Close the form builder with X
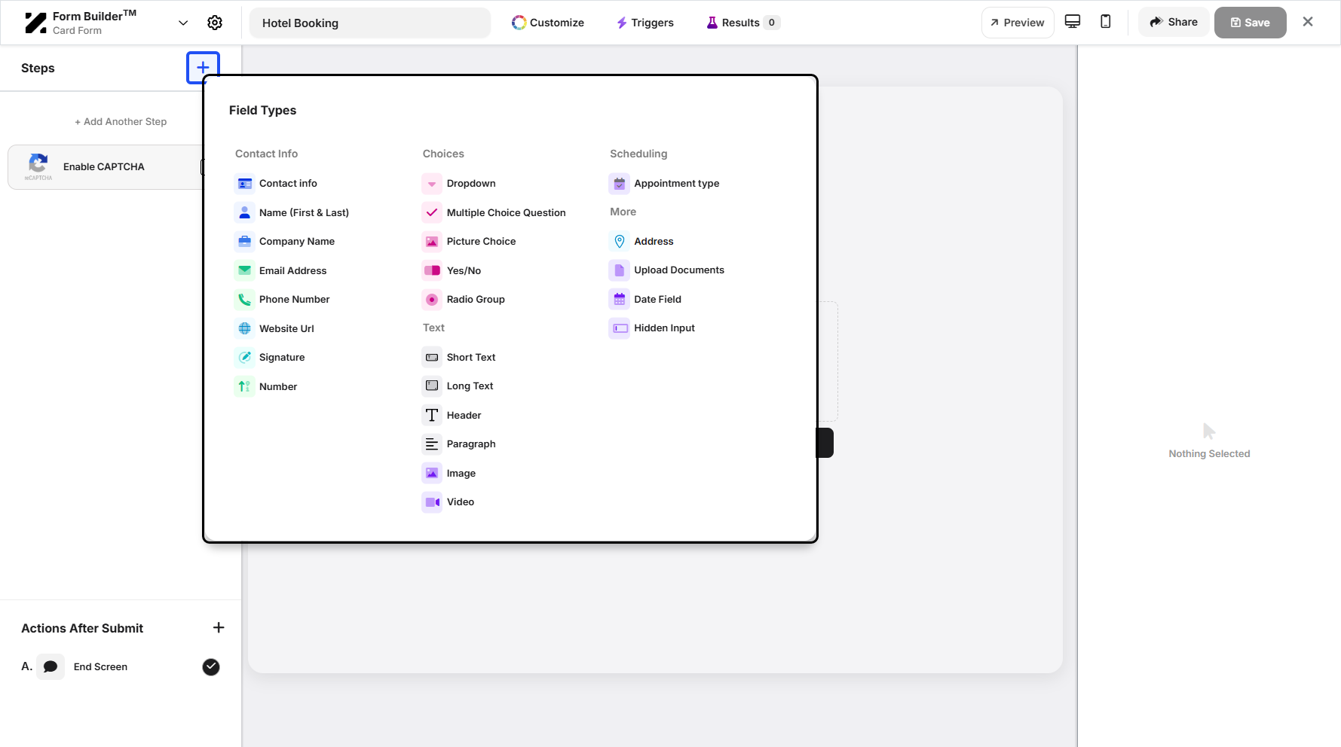This screenshot has height=747, width=1341. click(x=1308, y=22)
